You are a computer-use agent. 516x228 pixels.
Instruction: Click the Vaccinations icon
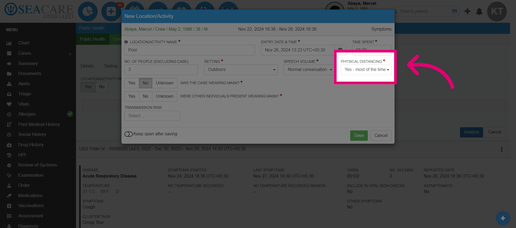pyautogui.click(x=9, y=206)
